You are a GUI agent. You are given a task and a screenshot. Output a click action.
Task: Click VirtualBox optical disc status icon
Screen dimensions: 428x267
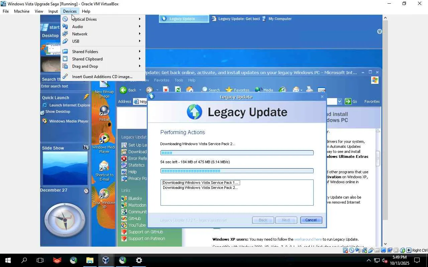352,250
